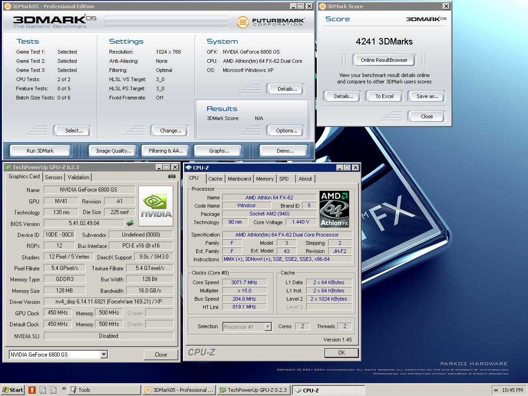Click the second quick launch taskbar icon

pos(43,390)
